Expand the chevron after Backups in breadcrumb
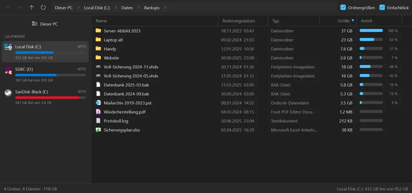The height and width of the screenshot is (193, 412). (x=165, y=7)
